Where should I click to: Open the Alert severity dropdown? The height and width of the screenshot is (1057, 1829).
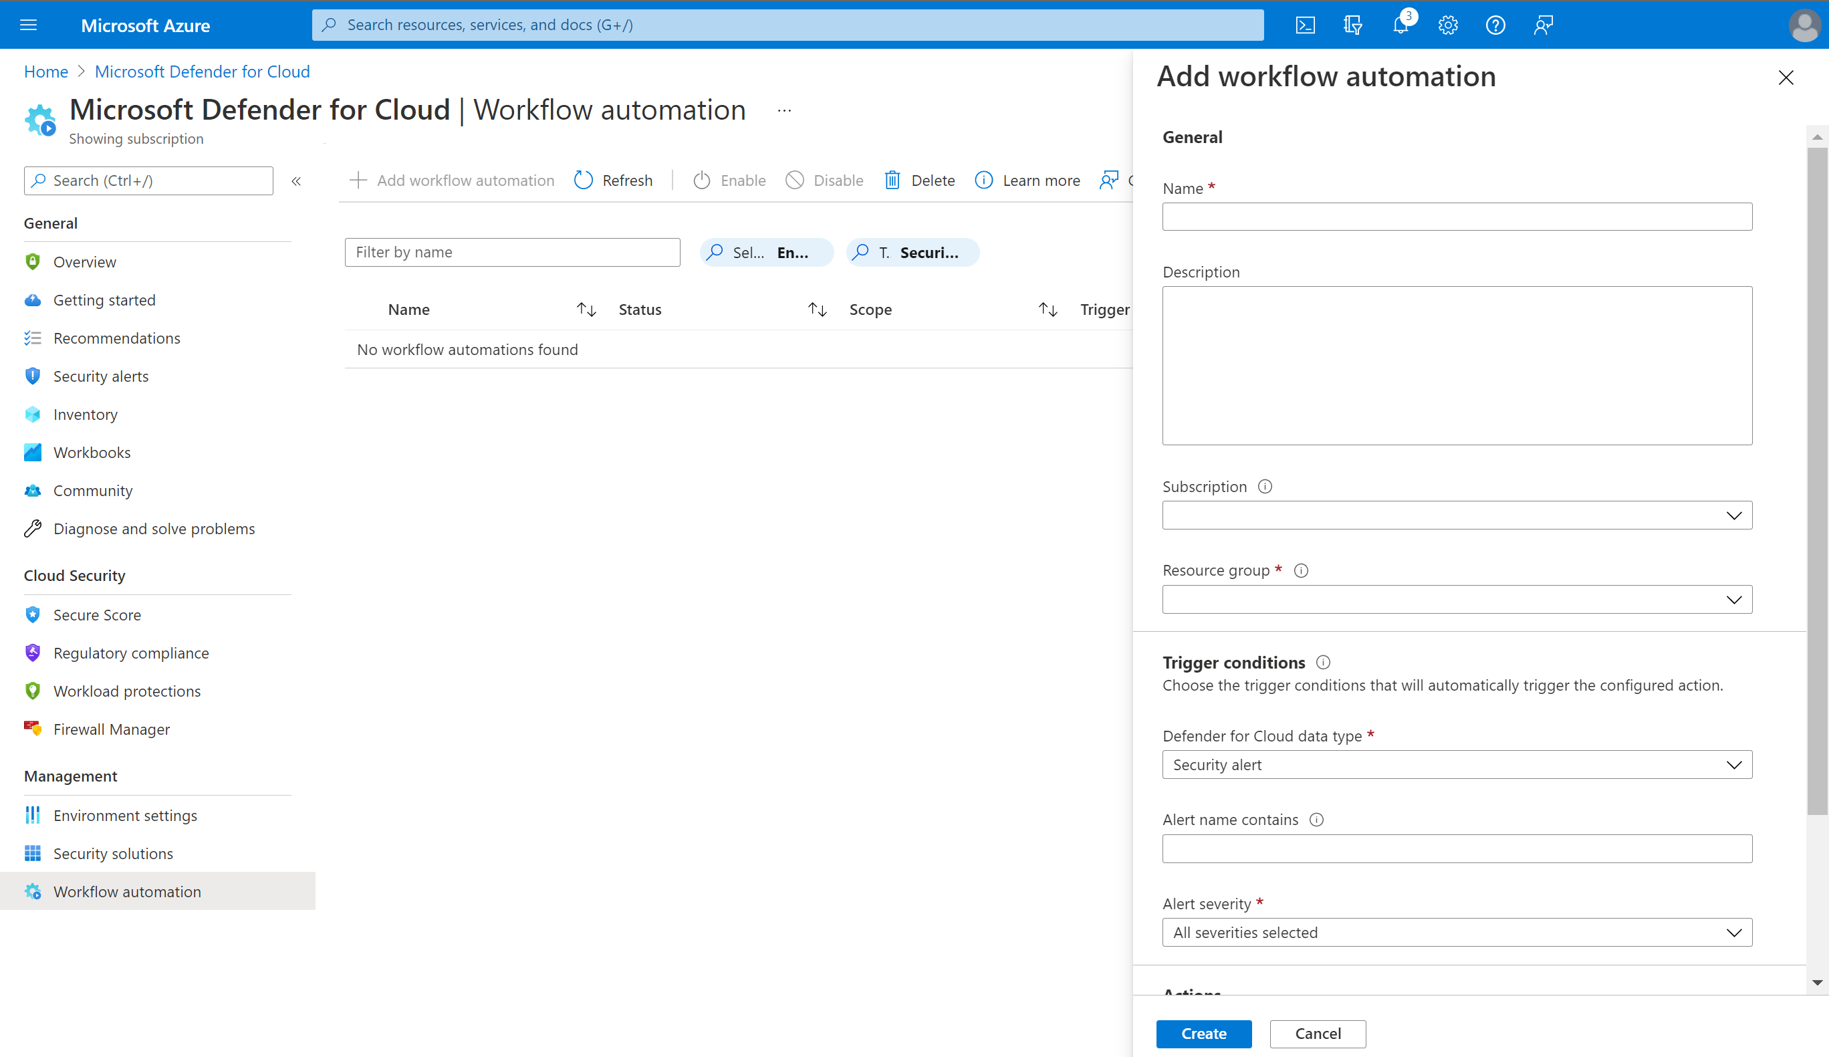1457,932
